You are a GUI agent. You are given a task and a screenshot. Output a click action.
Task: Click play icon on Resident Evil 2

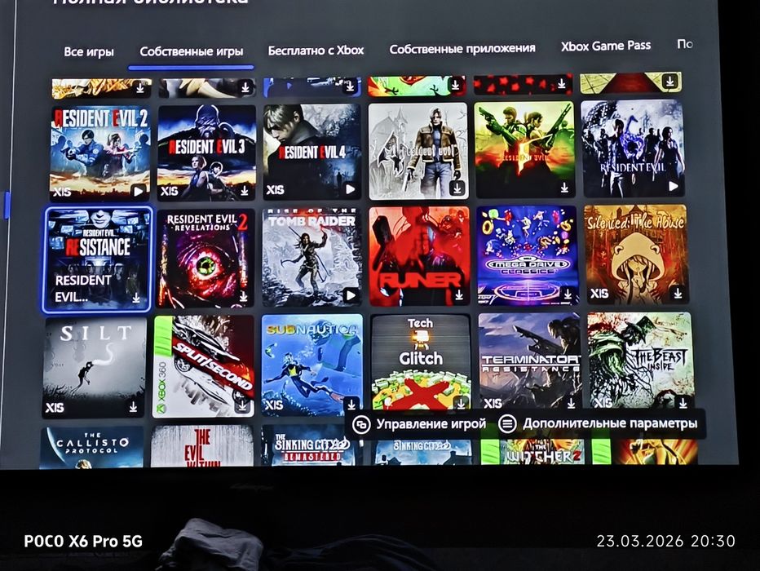tap(139, 191)
